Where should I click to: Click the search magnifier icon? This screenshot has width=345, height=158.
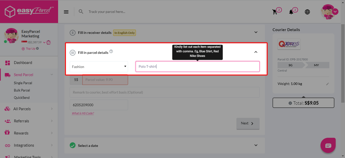click(81, 12)
